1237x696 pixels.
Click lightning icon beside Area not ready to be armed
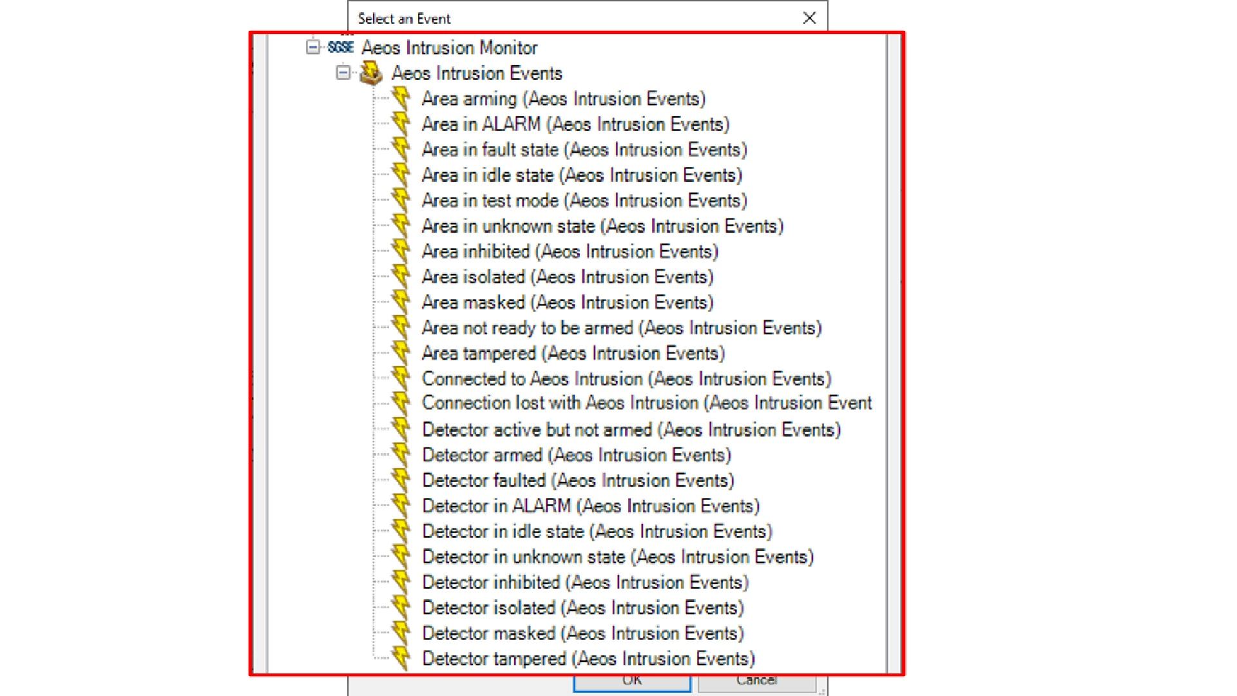coord(401,327)
